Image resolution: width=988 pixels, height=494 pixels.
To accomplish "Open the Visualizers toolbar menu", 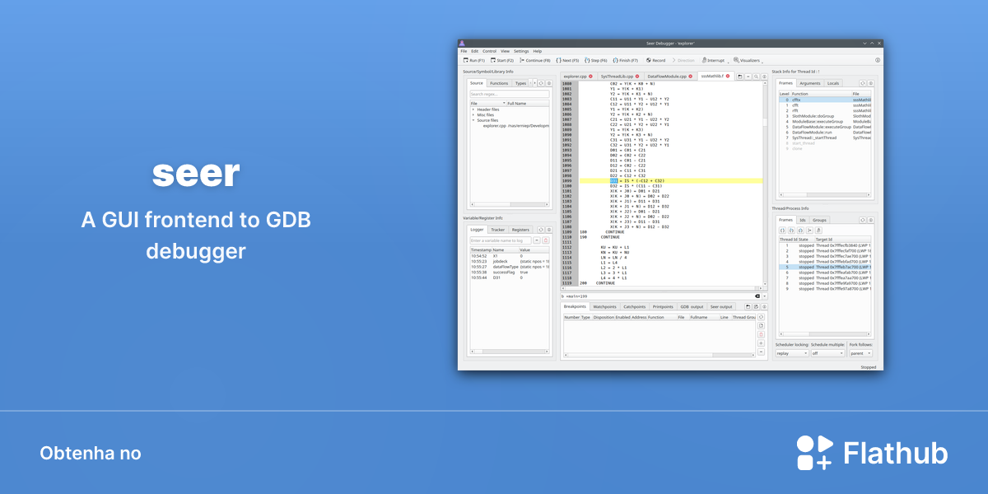I will (747, 60).
